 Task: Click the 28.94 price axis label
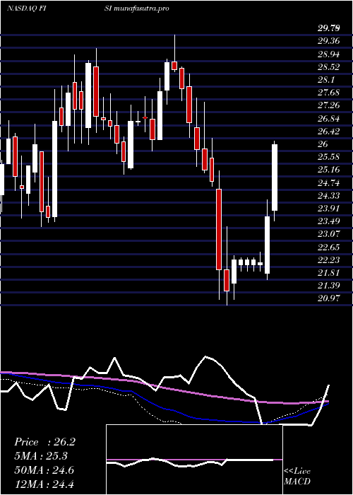click(x=329, y=54)
